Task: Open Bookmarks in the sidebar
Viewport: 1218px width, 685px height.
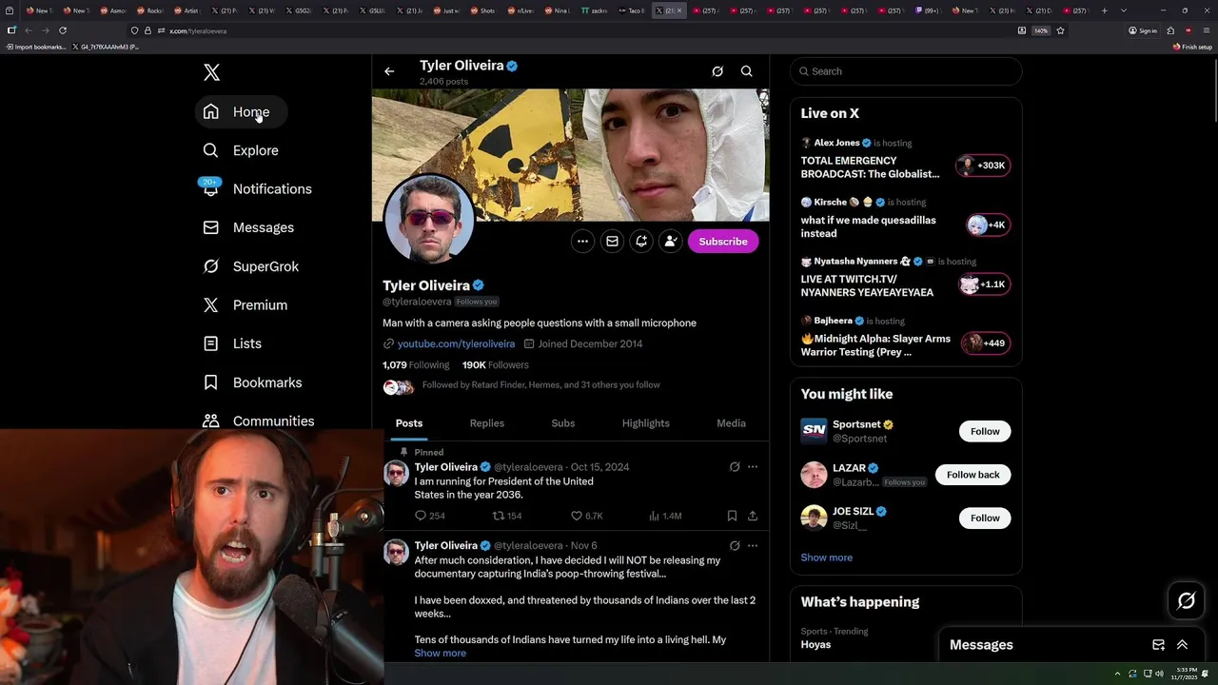Action: pyautogui.click(x=252, y=382)
